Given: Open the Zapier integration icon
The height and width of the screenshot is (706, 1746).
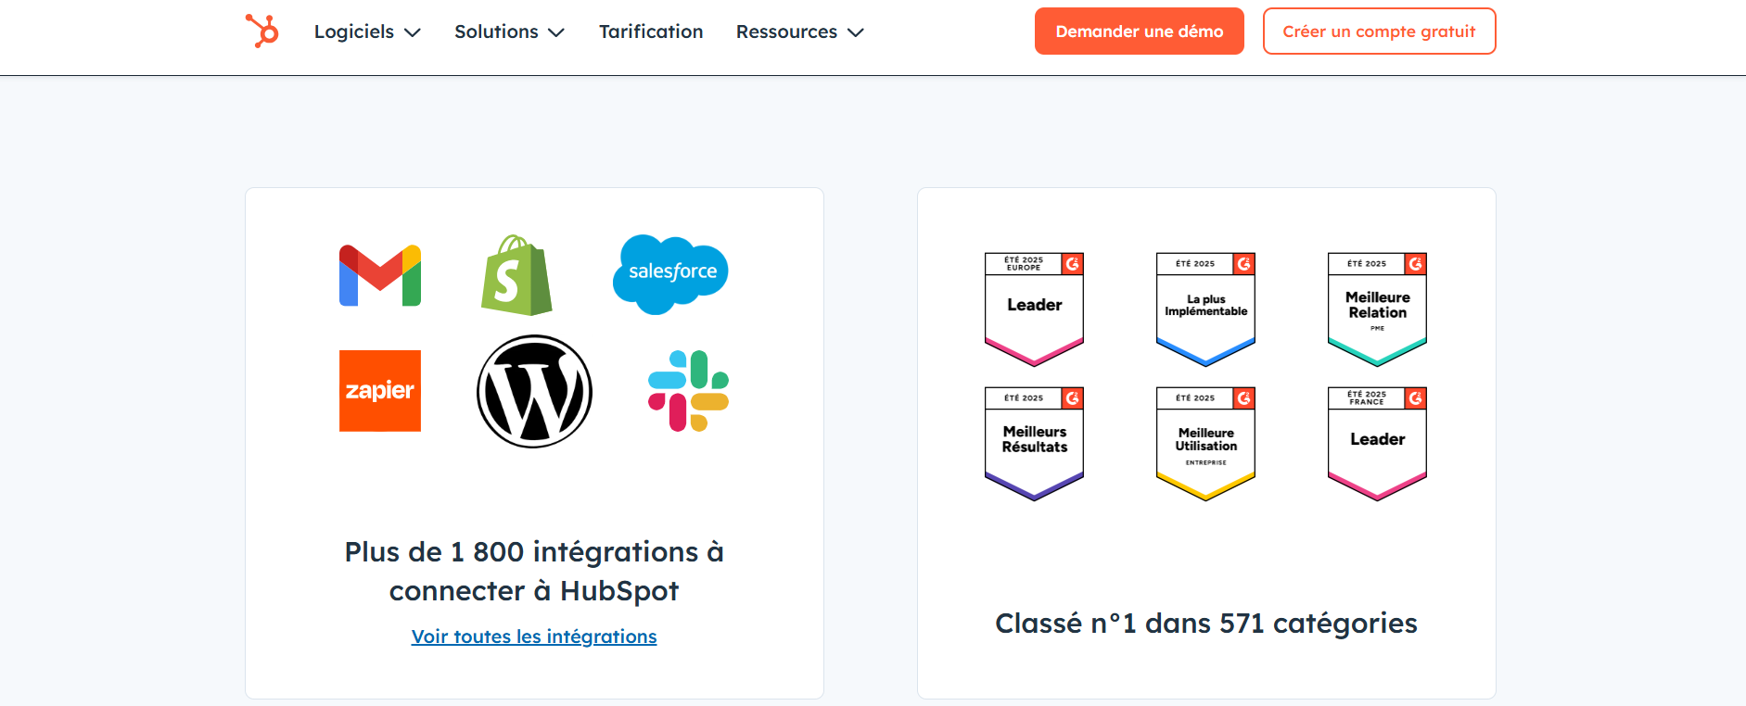Looking at the screenshot, I should [x=380, y=390].
